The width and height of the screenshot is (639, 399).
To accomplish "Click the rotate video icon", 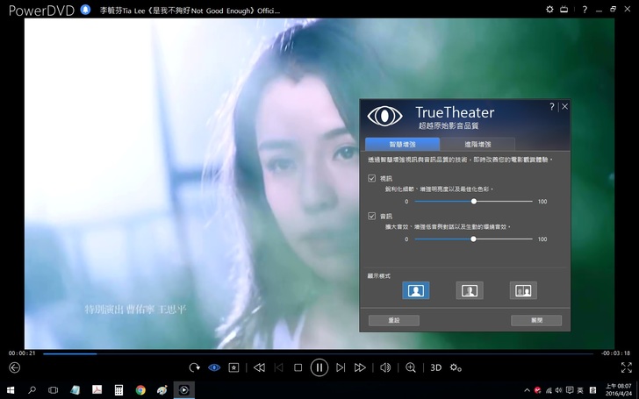I will (194, 367).
